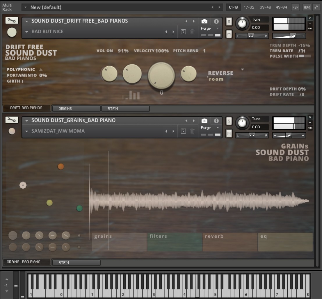Open the RTFM tab of Drift Bad Pianos

[125, 108]
